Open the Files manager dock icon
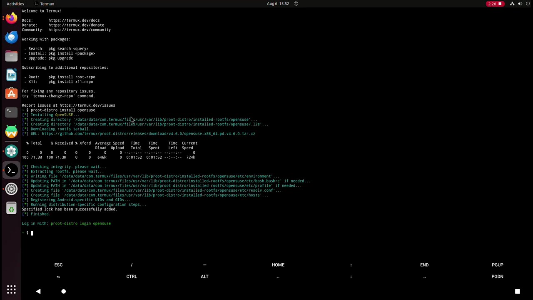 pos(11,56)
